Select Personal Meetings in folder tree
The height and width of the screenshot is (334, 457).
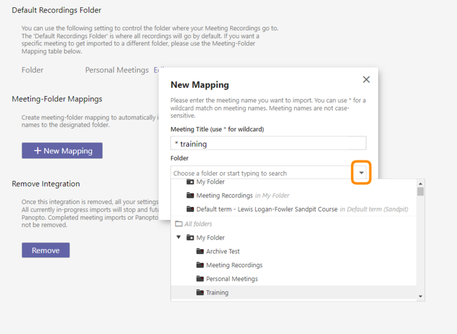pos(232,279)
